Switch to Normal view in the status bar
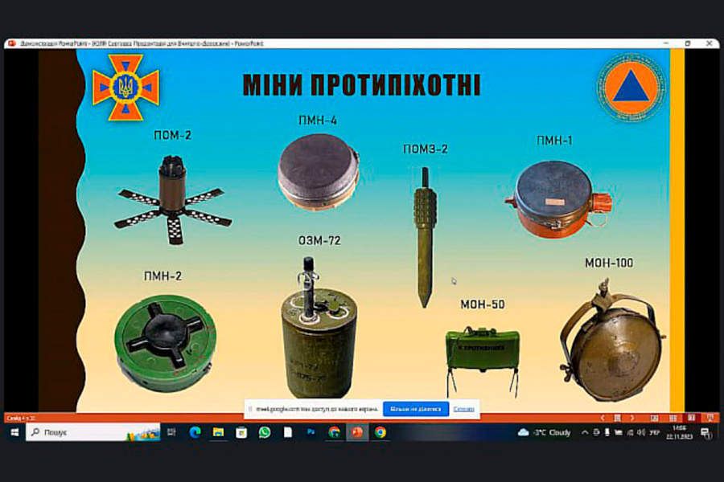724x482 pixels. 654,418
